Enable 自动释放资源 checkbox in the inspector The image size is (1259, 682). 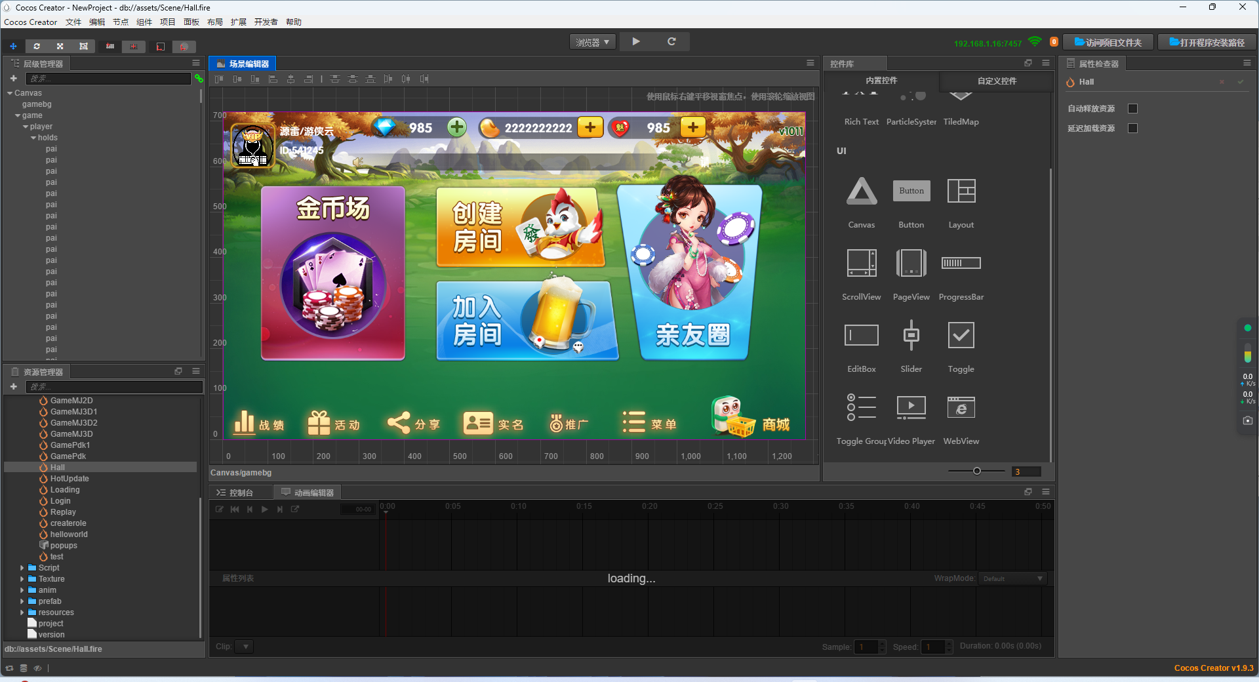pyautogui.click(x=1133, y=108)
